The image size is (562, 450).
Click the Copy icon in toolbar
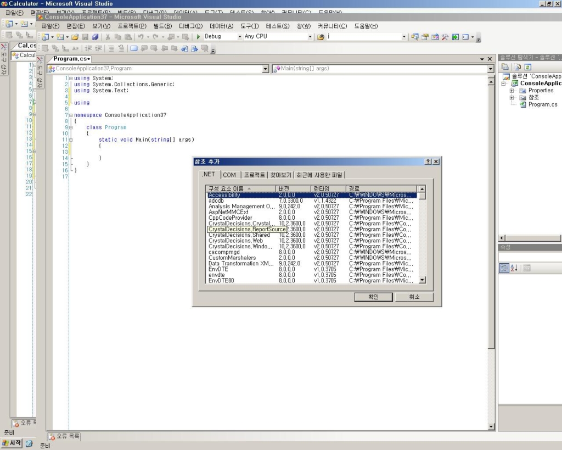point(117,37)
